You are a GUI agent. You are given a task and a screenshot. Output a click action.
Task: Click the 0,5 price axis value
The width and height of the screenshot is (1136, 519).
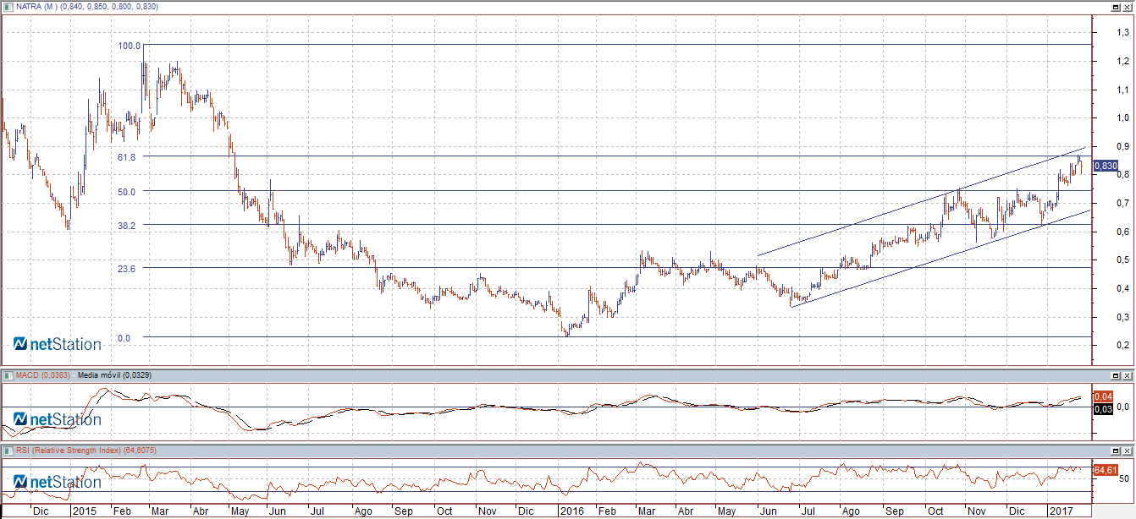[1122, 259]
